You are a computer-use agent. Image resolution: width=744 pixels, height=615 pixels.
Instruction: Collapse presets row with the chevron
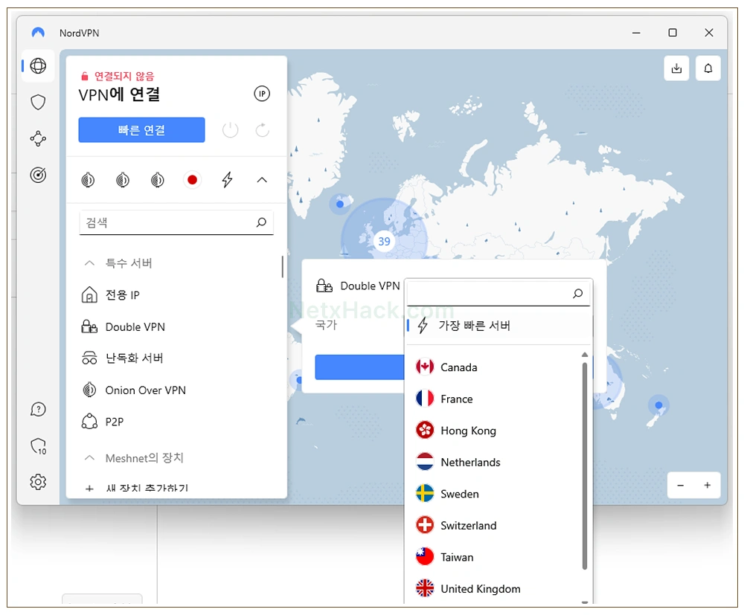262,180
